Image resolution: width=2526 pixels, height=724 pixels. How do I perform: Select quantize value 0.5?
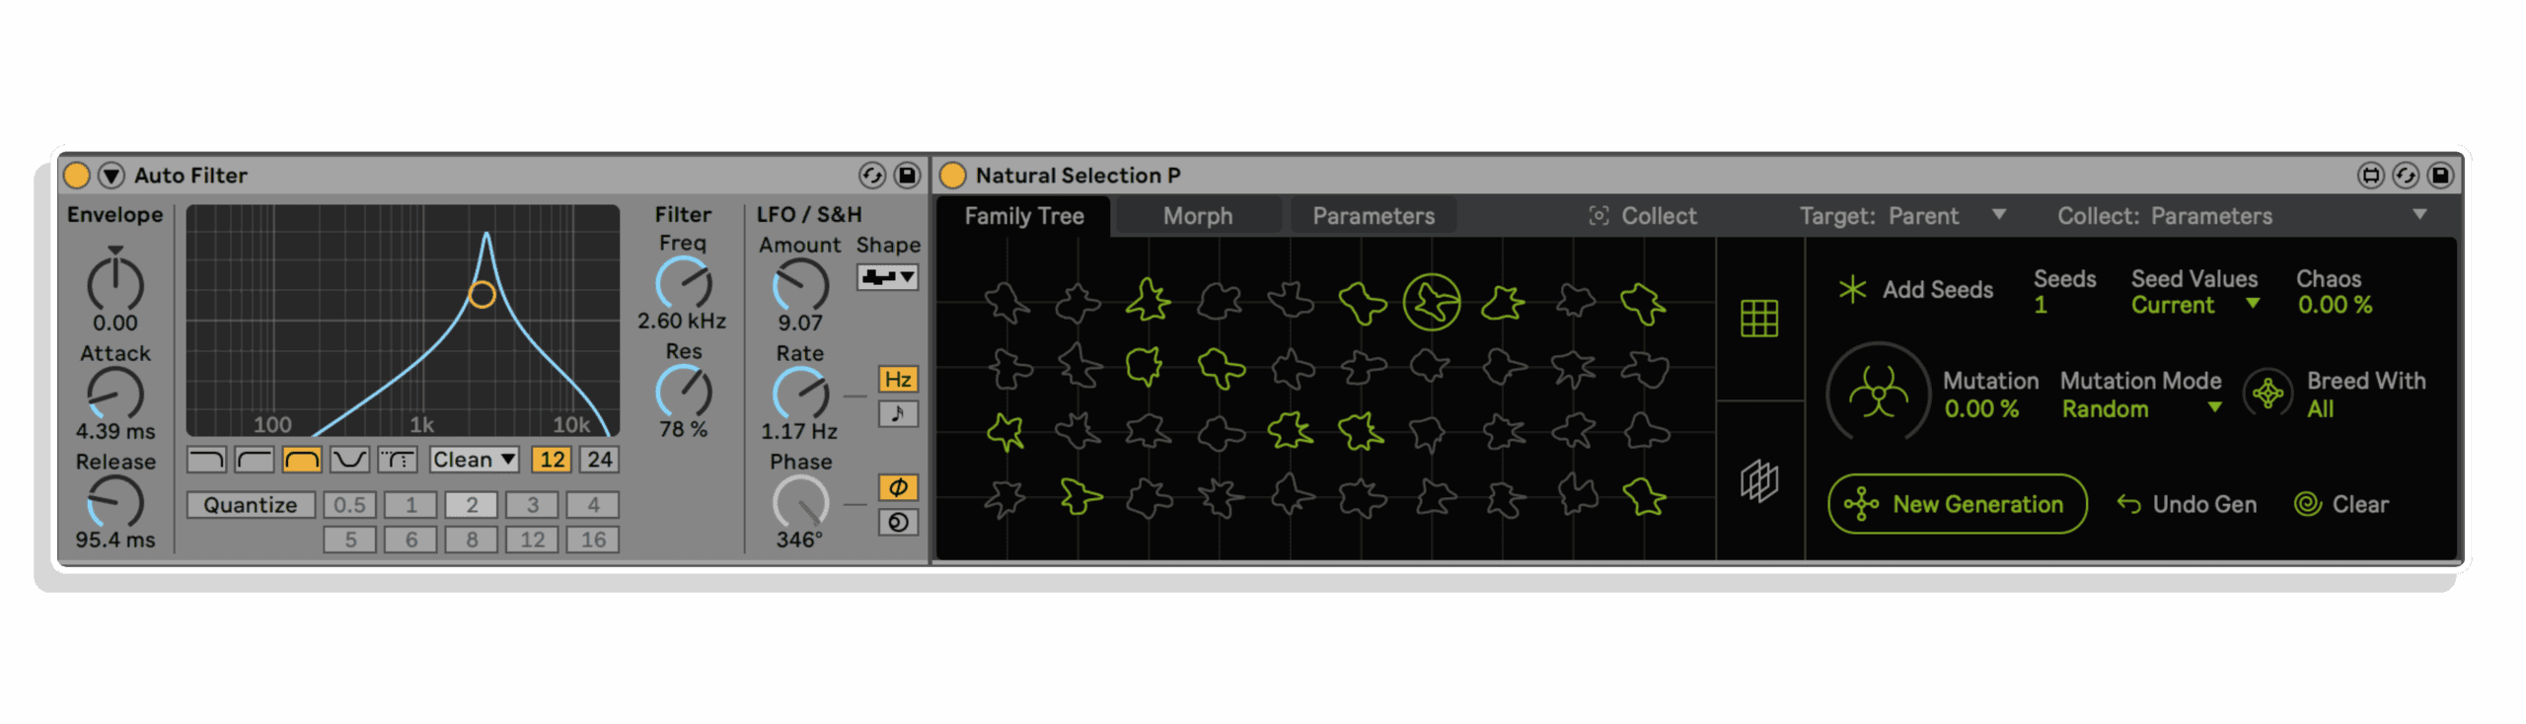[x=349, y=505]
